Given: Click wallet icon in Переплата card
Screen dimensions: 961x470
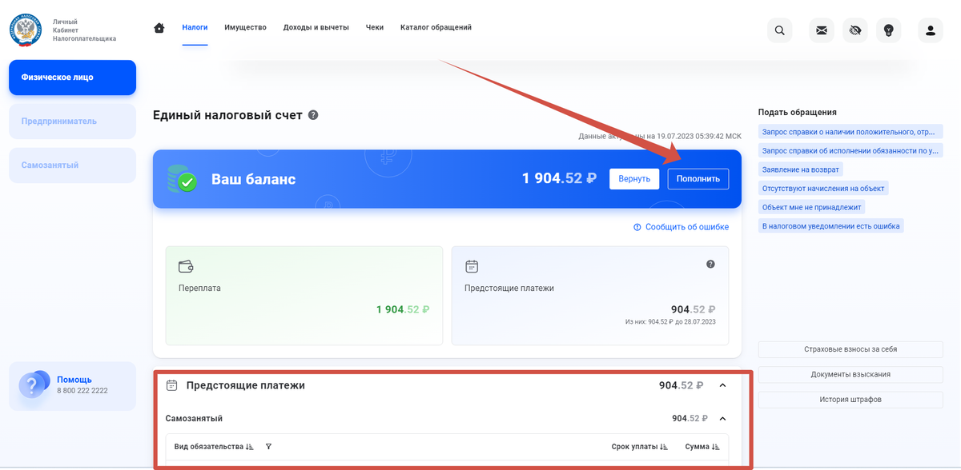Looking at the screenshot, I should coord(186,266).
